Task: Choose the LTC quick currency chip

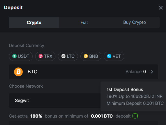Action: pos(68,56)
